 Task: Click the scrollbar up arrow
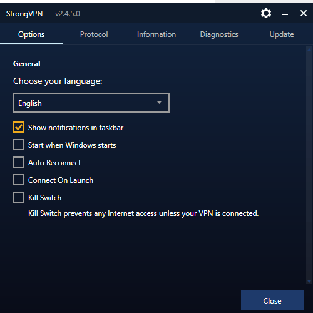(x=309, y=49)
